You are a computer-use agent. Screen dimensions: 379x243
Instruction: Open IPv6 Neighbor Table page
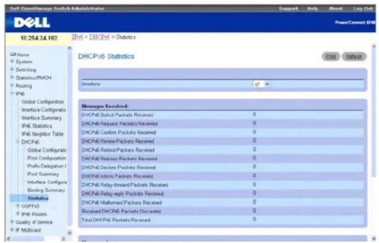click(x=43, y=134)
